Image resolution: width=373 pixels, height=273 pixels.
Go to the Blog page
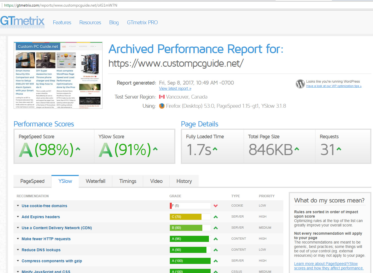point(114,23)
